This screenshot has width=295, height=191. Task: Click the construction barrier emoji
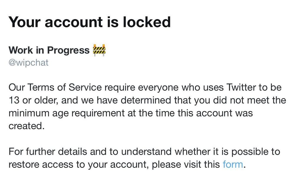[x=99, y=50]
